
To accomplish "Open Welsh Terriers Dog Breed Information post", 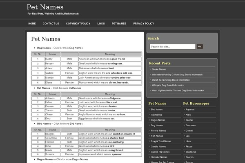I will 171,80.
